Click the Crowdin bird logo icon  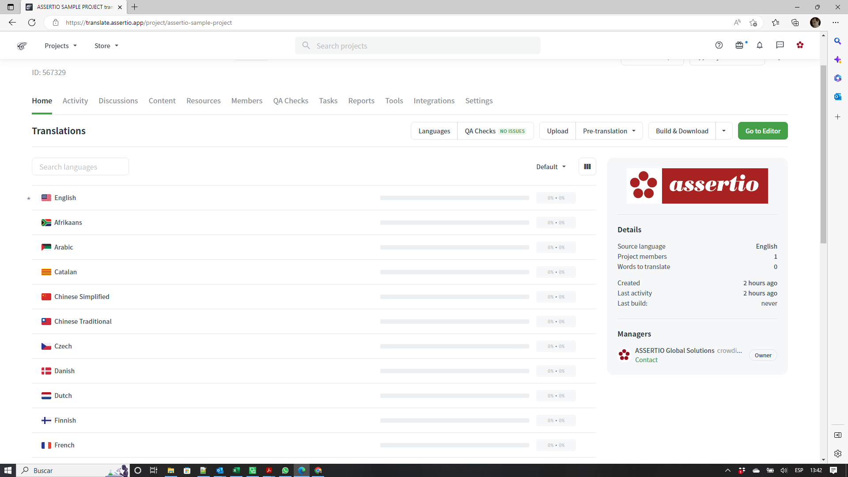pos(22,46)
